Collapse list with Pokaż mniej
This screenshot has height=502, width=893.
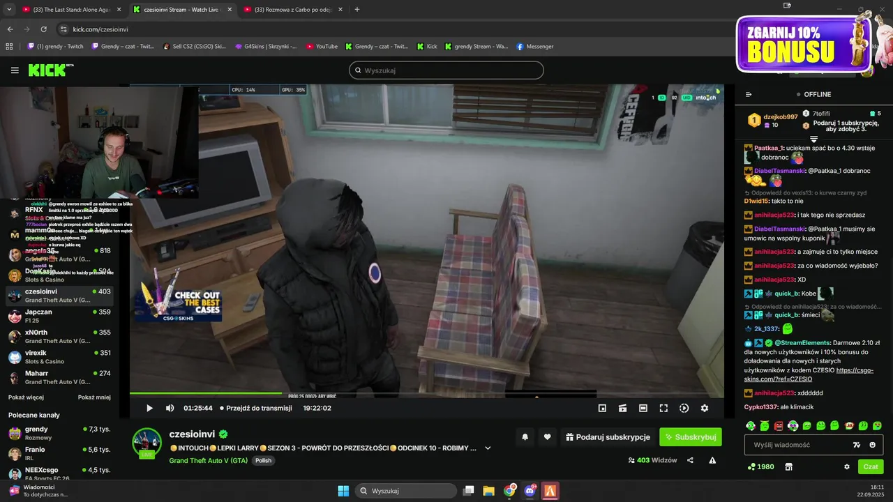[94, 397]
